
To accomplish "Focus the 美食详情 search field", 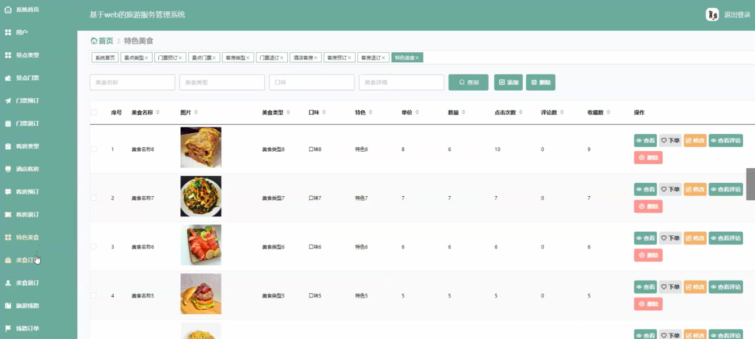I will [x=401, y=82].
